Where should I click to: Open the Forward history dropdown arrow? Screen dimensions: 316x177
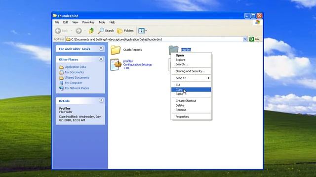point(85,30)
